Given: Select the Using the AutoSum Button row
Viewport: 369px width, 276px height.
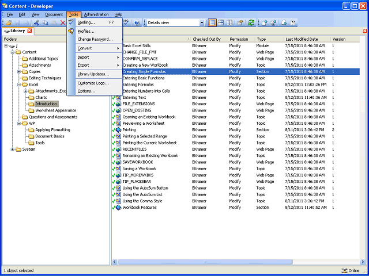Looking at the screenshot, I should pos(236,188).
